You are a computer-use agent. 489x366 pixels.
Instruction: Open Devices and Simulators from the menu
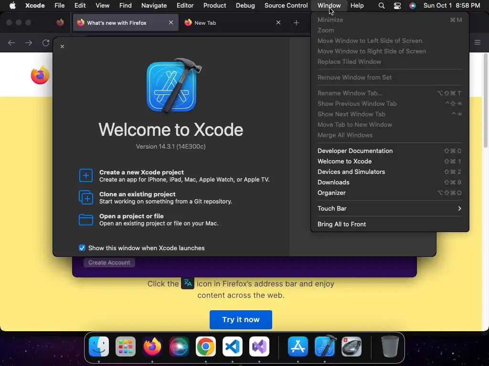tap(390, 172)
